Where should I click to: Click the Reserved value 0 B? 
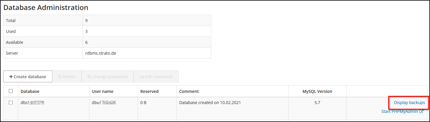click(144, 103)
